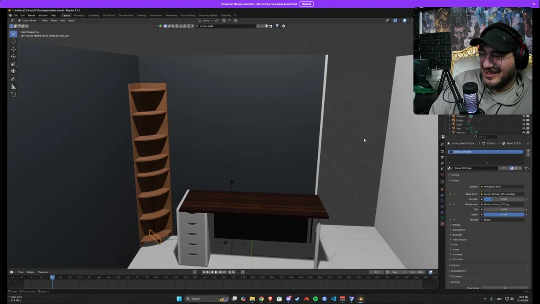540x304 pixels.
Task: Select the Rotate tool
Action: 13,56
